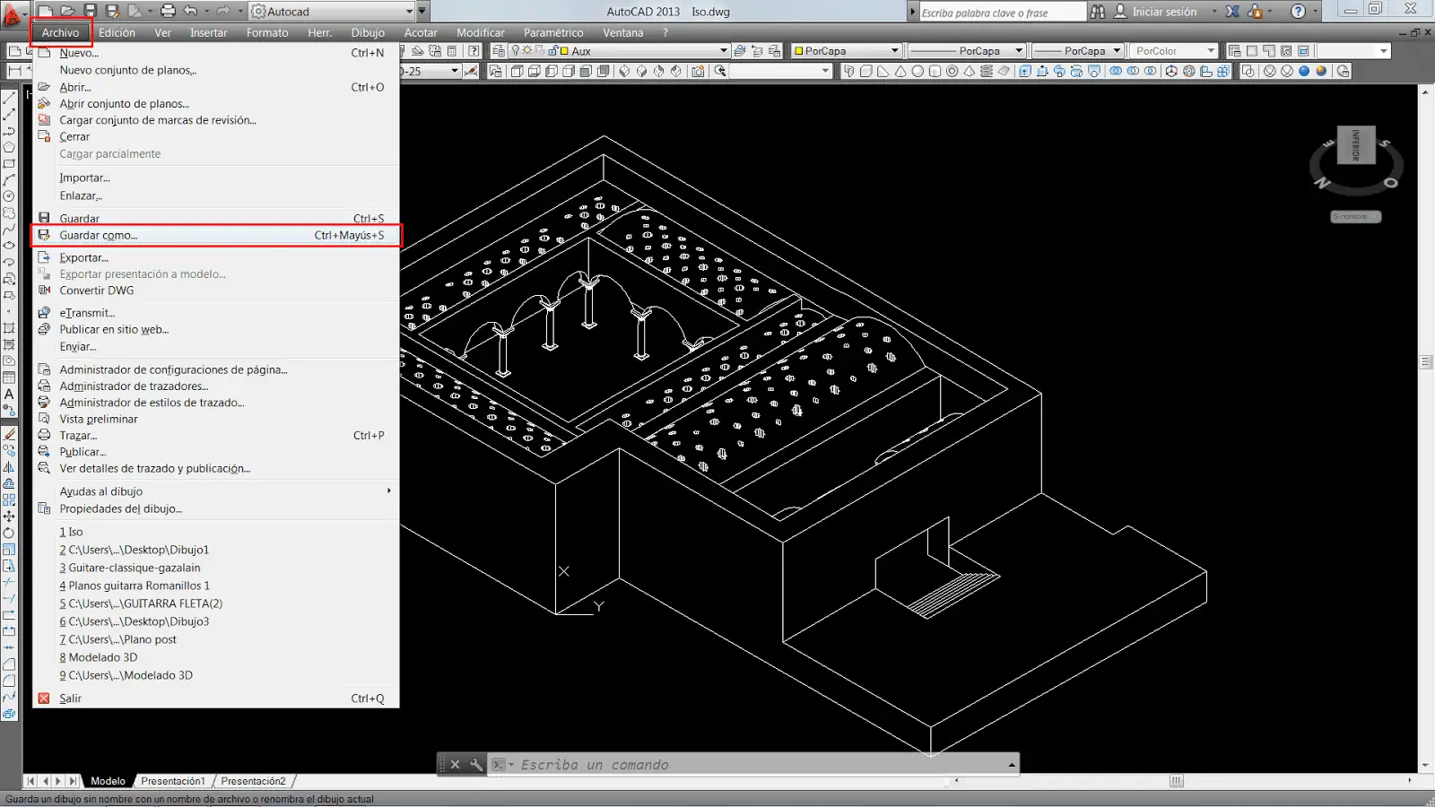Select the Line draw tool
1435x807 pixels.
(x=9, y=98)
